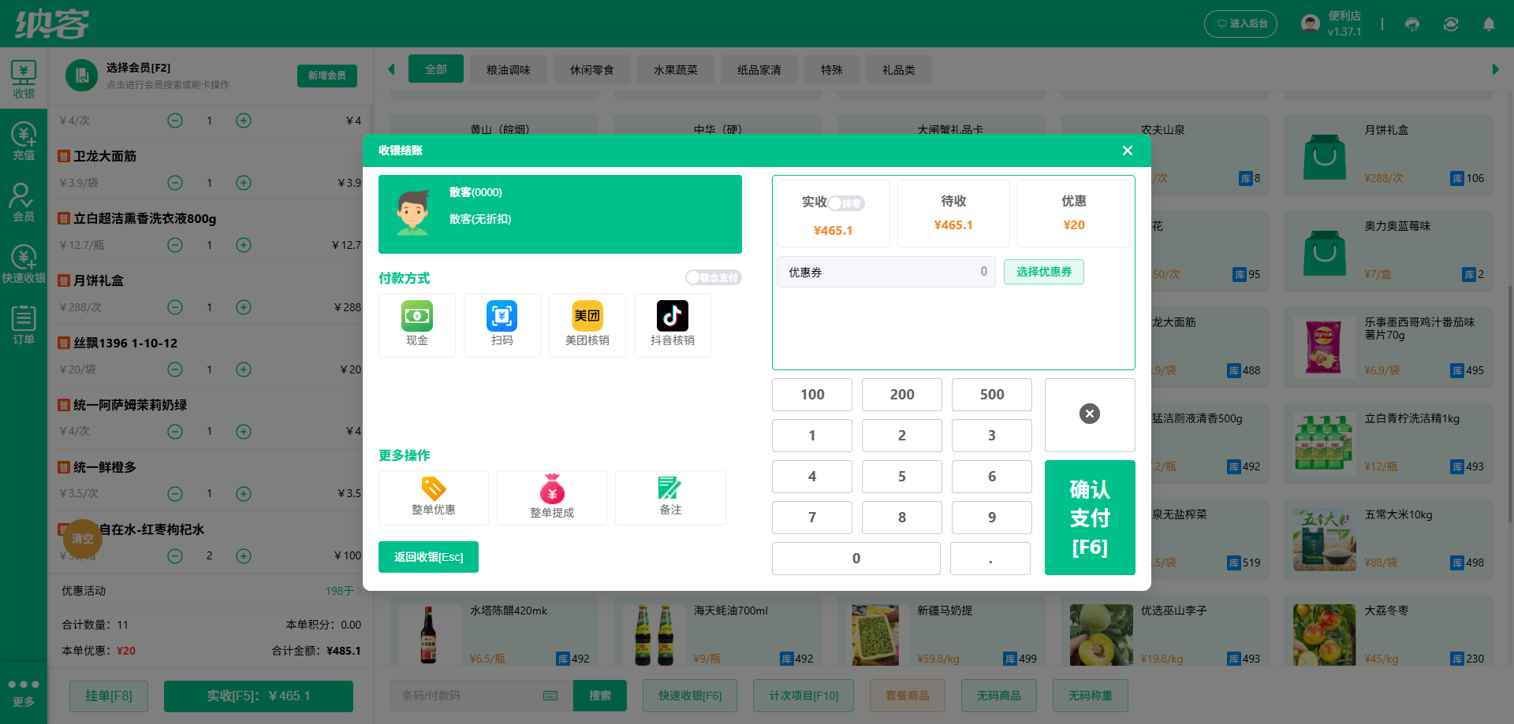Click the store user avatar

(1311, 24)
